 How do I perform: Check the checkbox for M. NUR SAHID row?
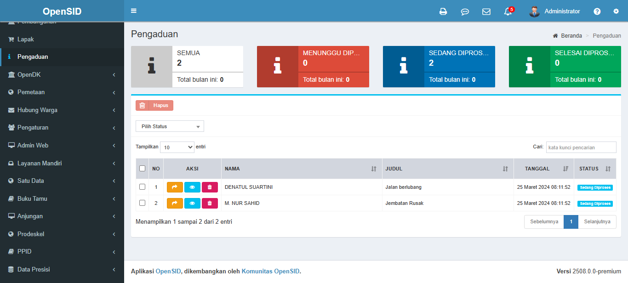[143, 203]
